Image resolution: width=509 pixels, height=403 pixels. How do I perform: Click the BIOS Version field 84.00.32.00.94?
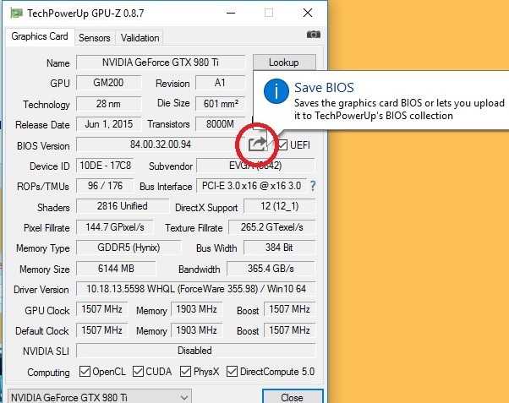161,144
